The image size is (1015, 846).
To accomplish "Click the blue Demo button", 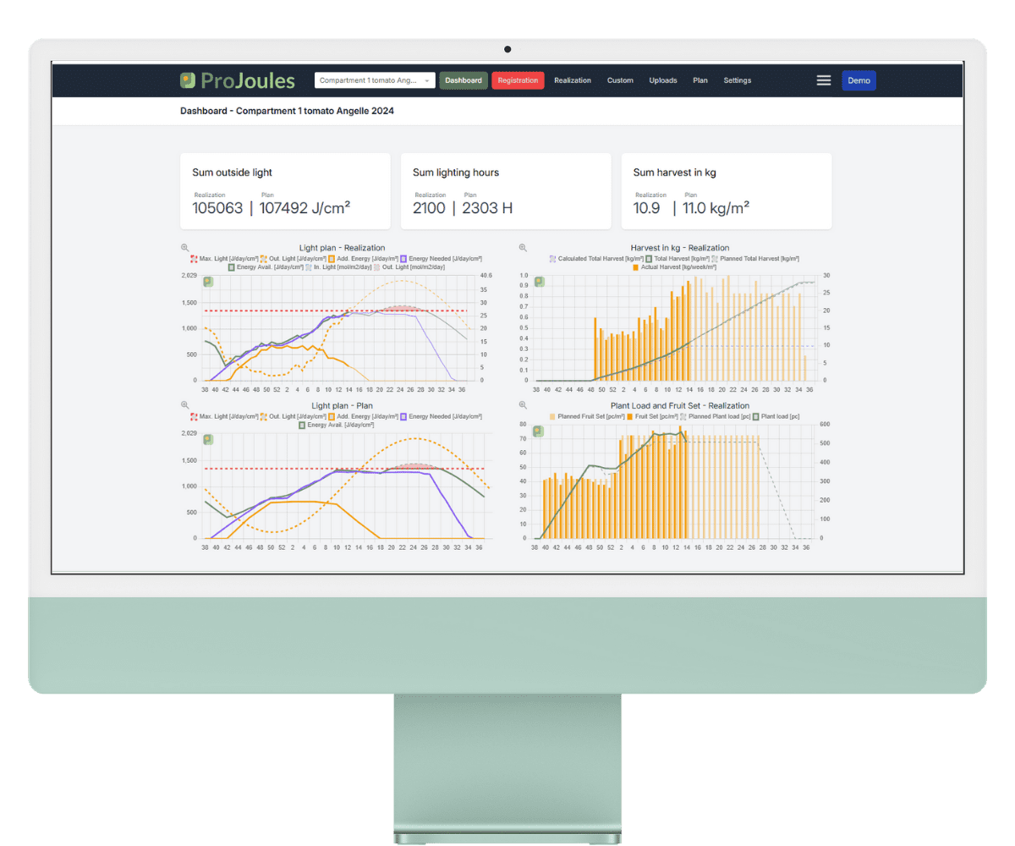I will [859, 80].
